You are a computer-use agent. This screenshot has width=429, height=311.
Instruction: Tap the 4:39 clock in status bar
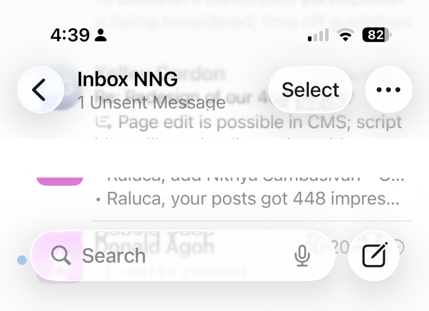[70, 35]
